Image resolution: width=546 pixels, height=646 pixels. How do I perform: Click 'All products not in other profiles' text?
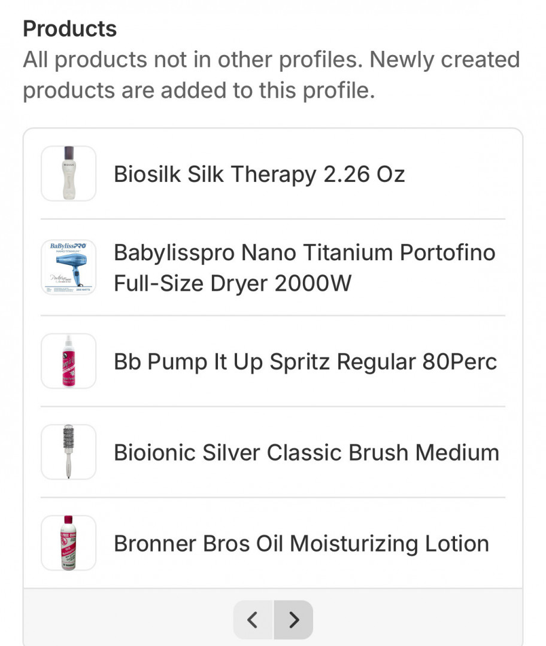[193, 60]
